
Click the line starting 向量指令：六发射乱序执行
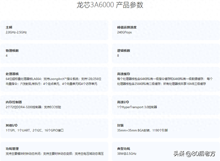click(x=52, y=84)
